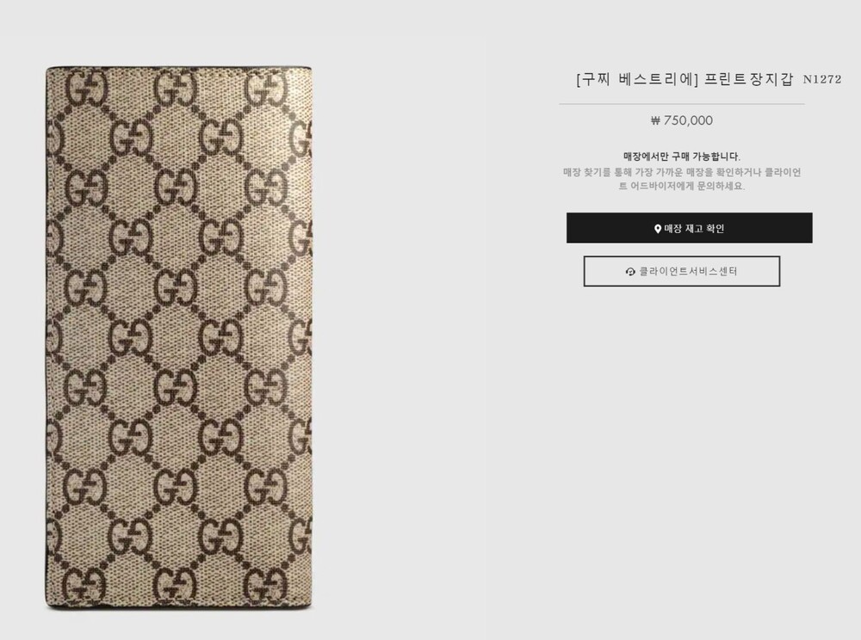Viewport: 861px width, 640px height.
Task: Click the 매장 재고 확인 button
Action: (689, 228)
